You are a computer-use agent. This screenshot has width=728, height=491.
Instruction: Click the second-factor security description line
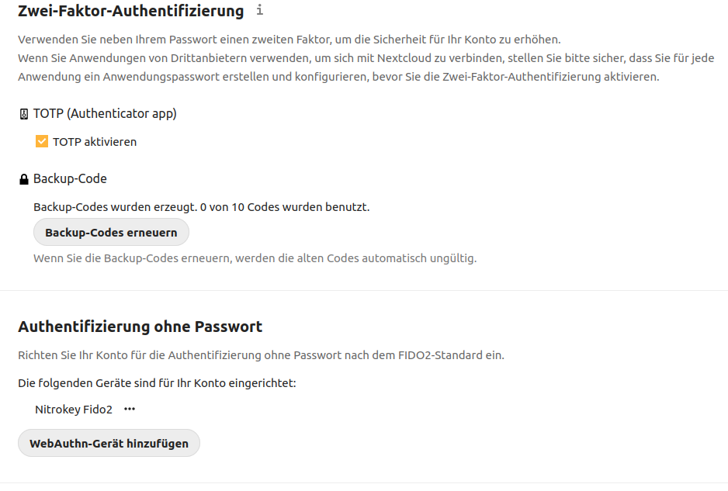[x=289, y=40]
